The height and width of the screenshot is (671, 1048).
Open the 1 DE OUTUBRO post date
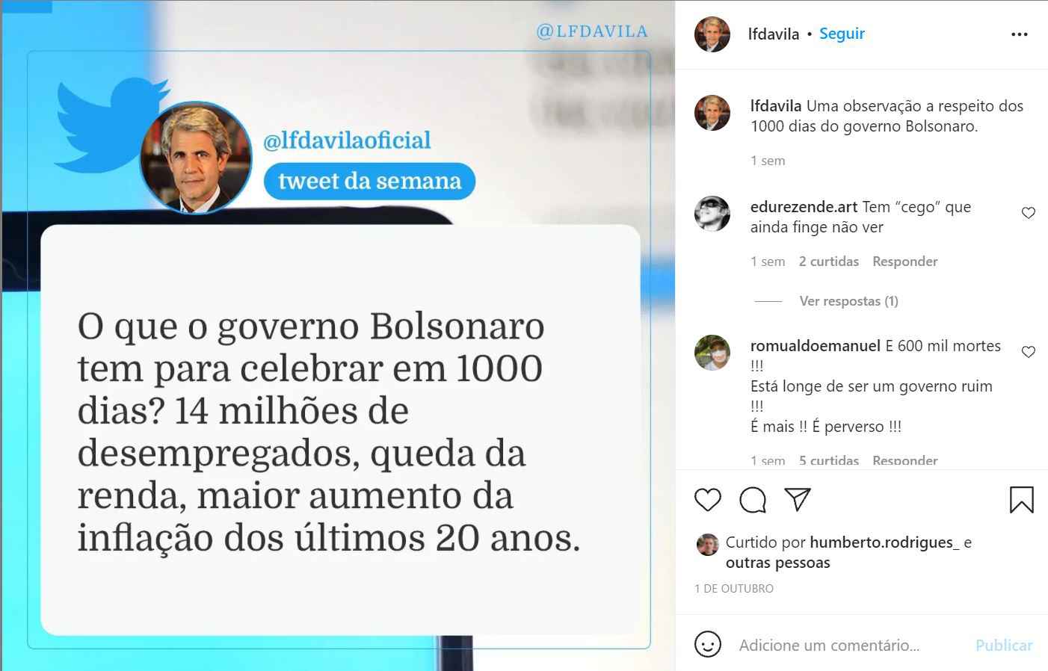click(x=734, y=589)
